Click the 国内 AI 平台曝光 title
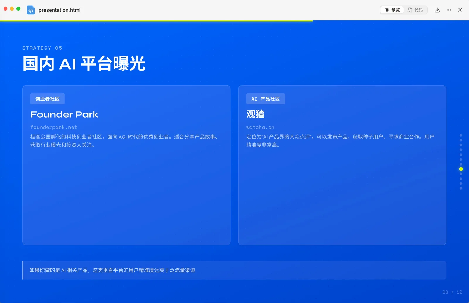The height and width of the screenshot is (303, 469). tap(84, 63)
